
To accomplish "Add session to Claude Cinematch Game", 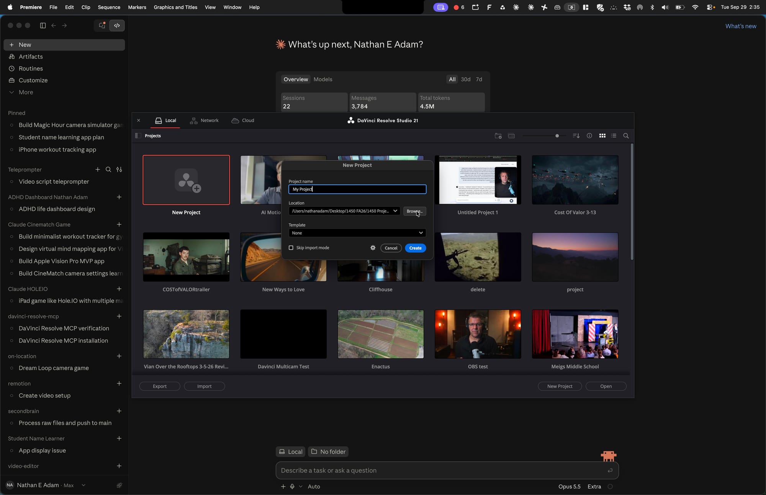I will 119,224.
